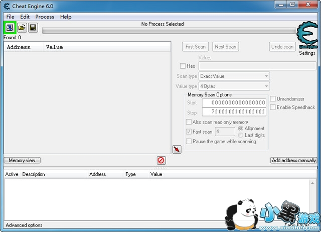Screen dimensions: 321x232
Task: Click the red clear list icon
Action: pyautogui.click(x=161, y=160)
